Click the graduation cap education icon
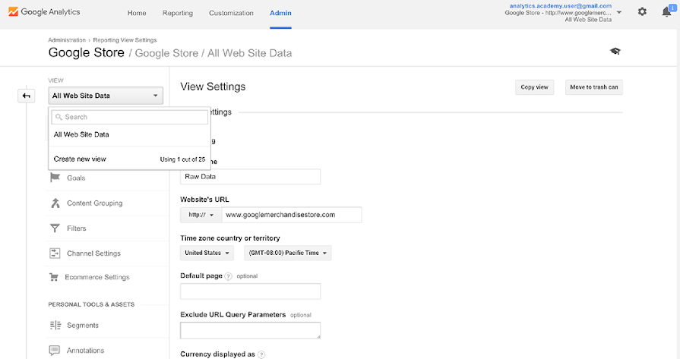680x359 pixels. click(615, 51)
